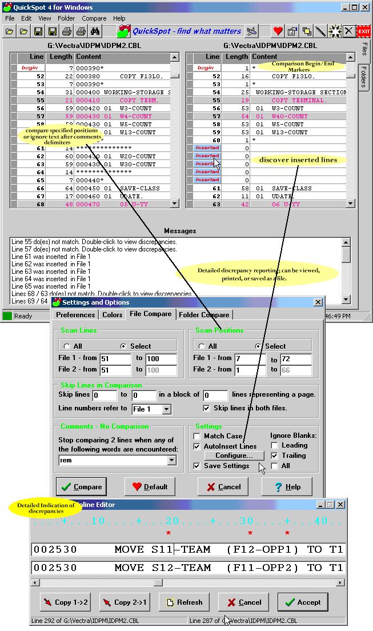Screen dimensions: 373x631
Task: Click Messages panel scrollbar thumb
Action: (346, 255)
